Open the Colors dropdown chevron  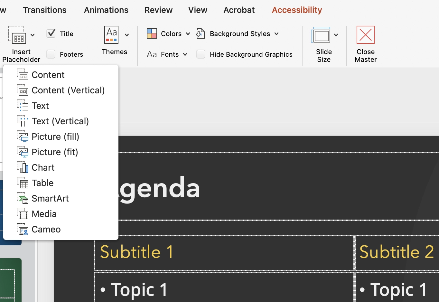pyautogui.click(x=188, y=33)
